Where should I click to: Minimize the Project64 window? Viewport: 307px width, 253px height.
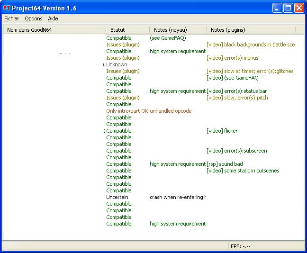coord(277,8)
